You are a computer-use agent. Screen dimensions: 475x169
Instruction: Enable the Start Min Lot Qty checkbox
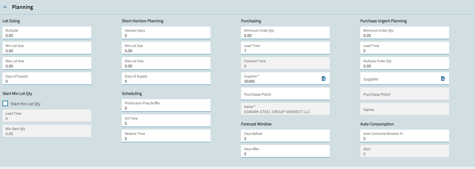click(x=5, y=103)
